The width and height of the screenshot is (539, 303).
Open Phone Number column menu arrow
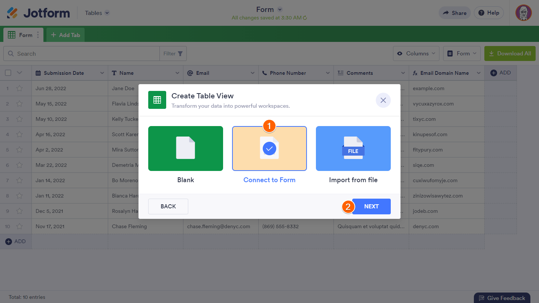coord(328,73)
